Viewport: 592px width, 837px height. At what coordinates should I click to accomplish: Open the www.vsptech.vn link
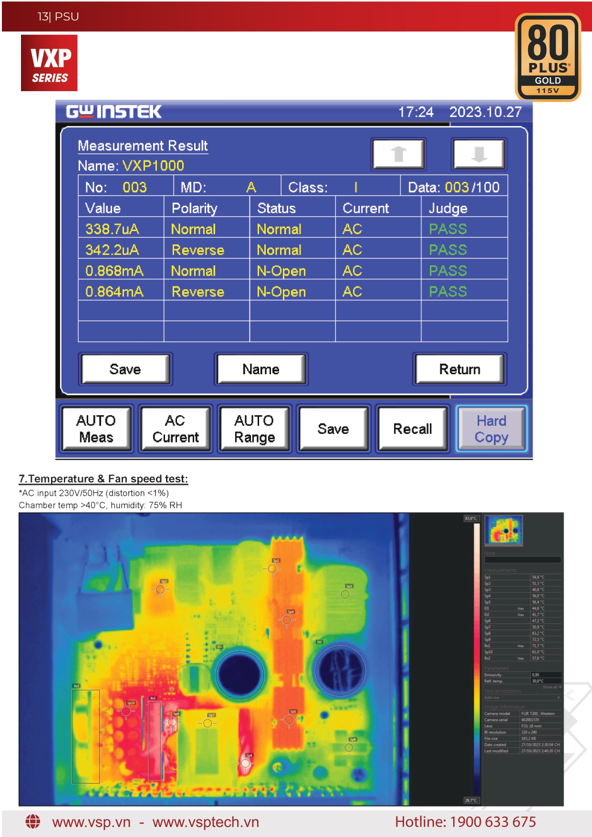click(x=206, y=822)
